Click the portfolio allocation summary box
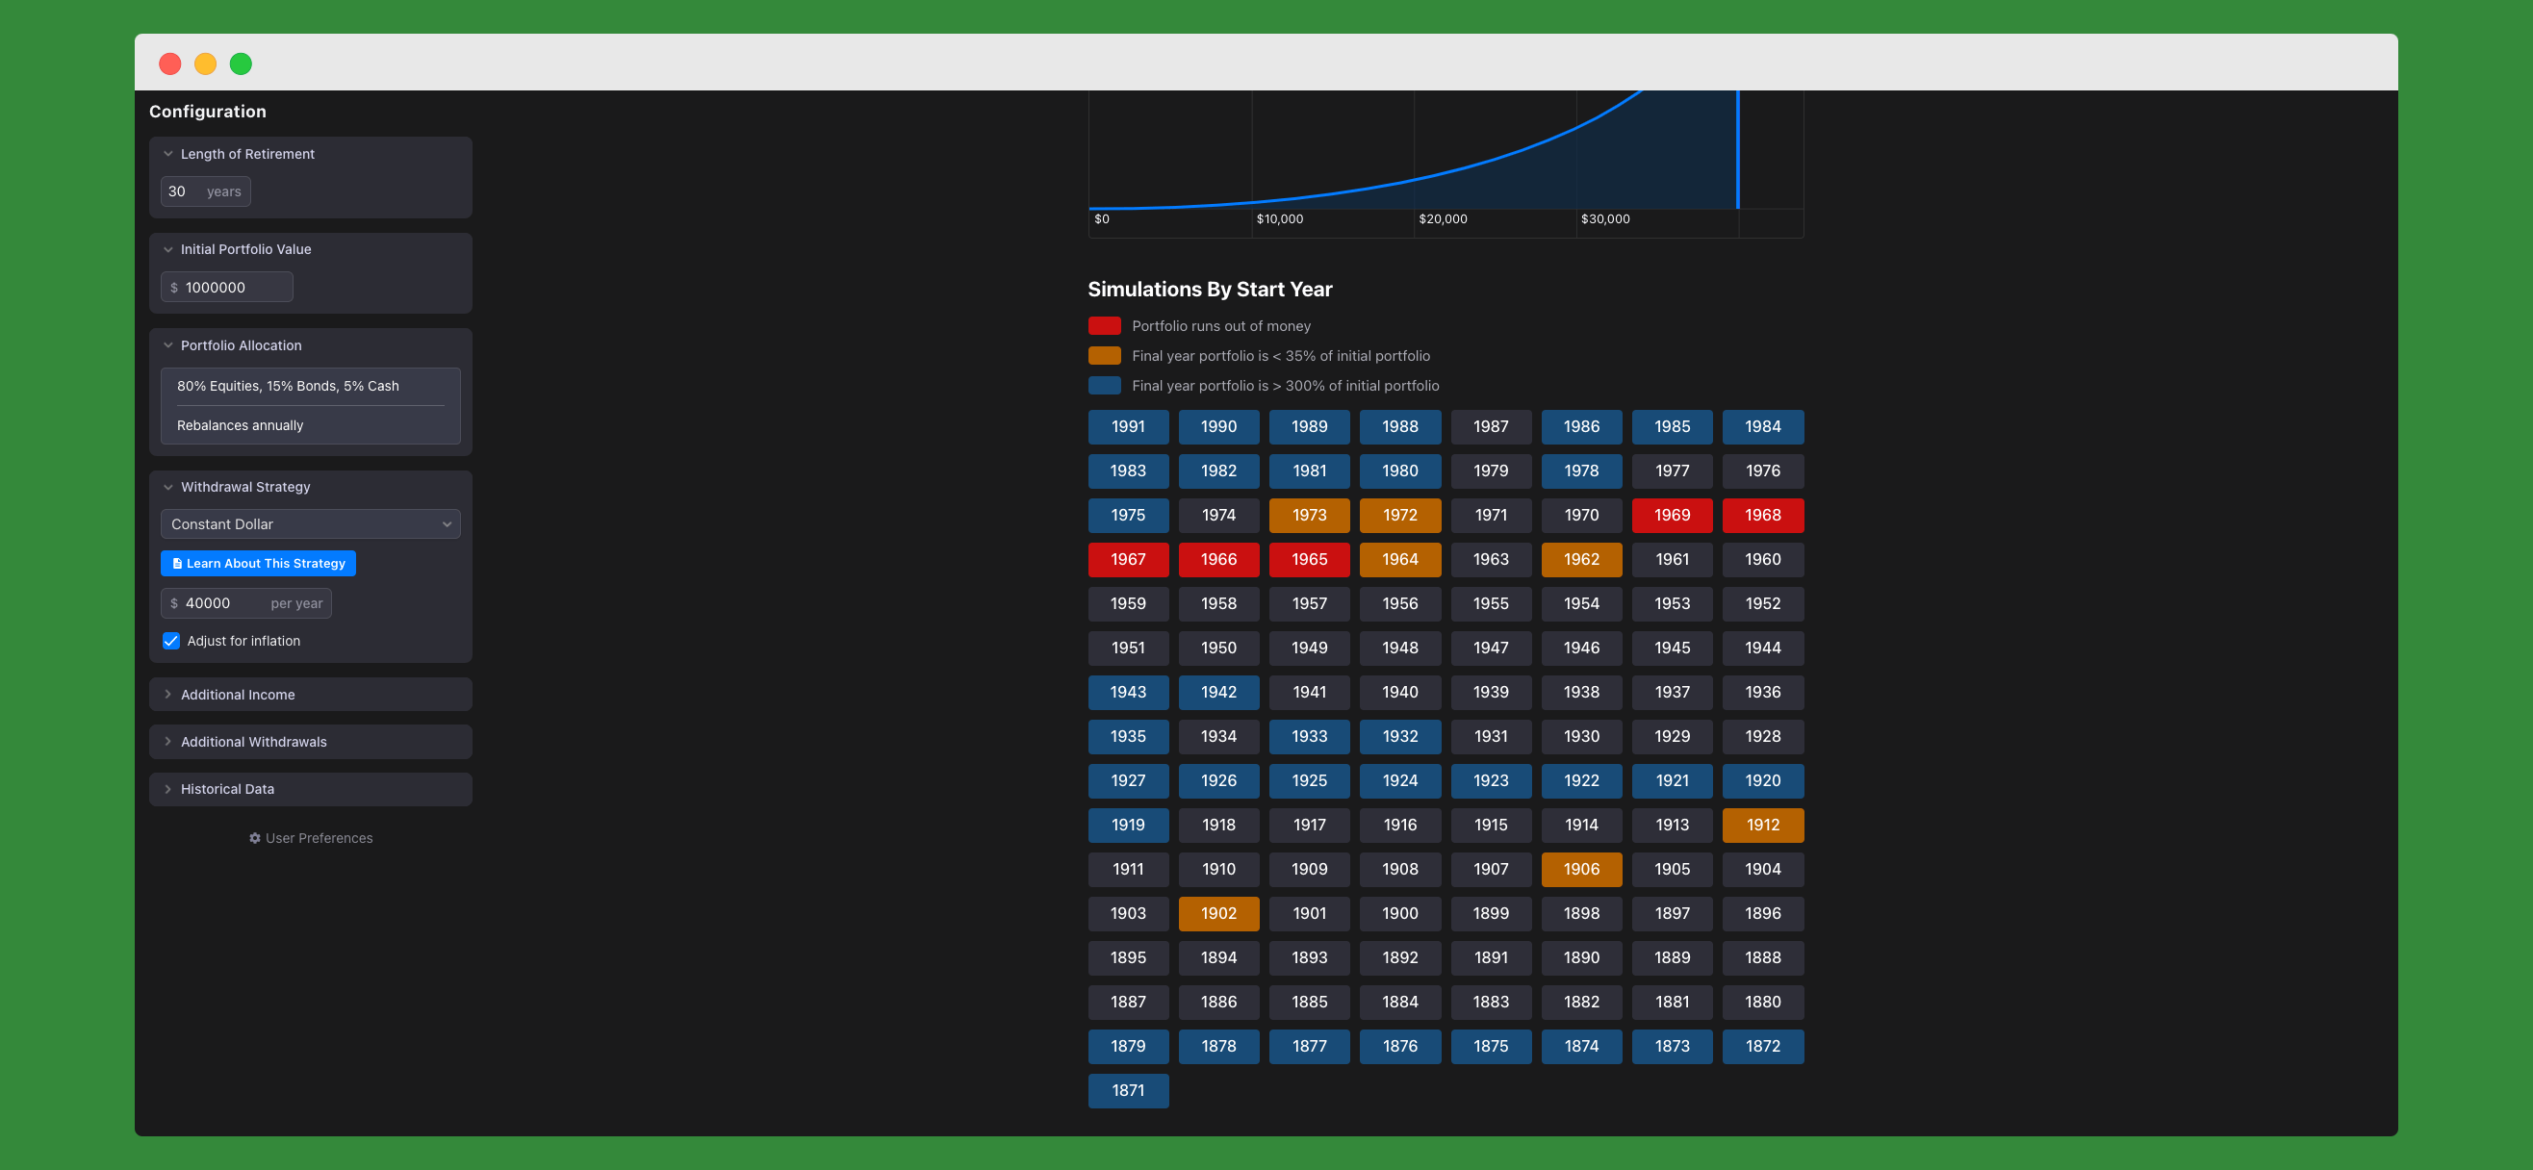 pyautogui.click(x=310, y=405)
